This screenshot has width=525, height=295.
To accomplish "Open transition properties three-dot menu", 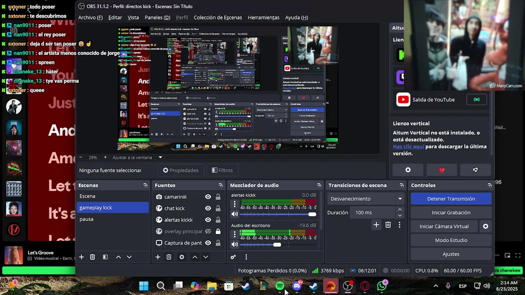I will (399, 225).
